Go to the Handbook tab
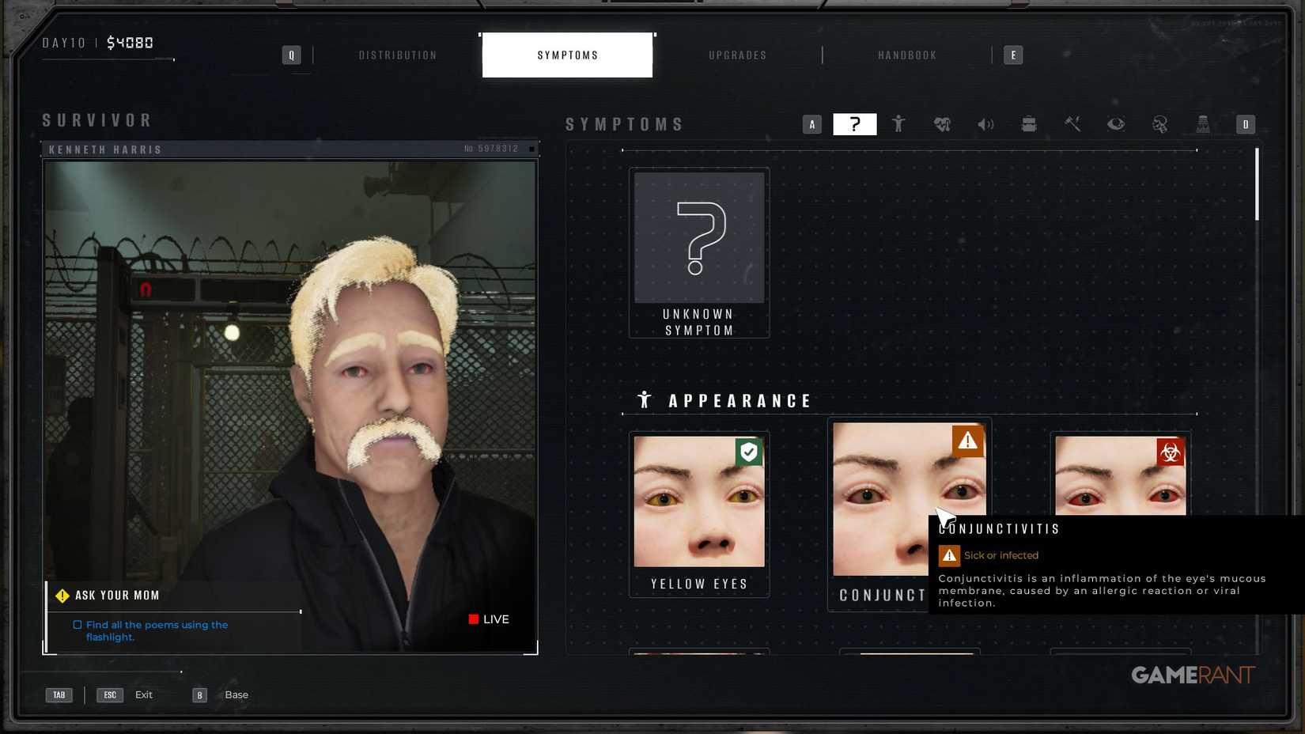Image resolution: width=1305 pixels, height=734 pixels. (907, 55)
